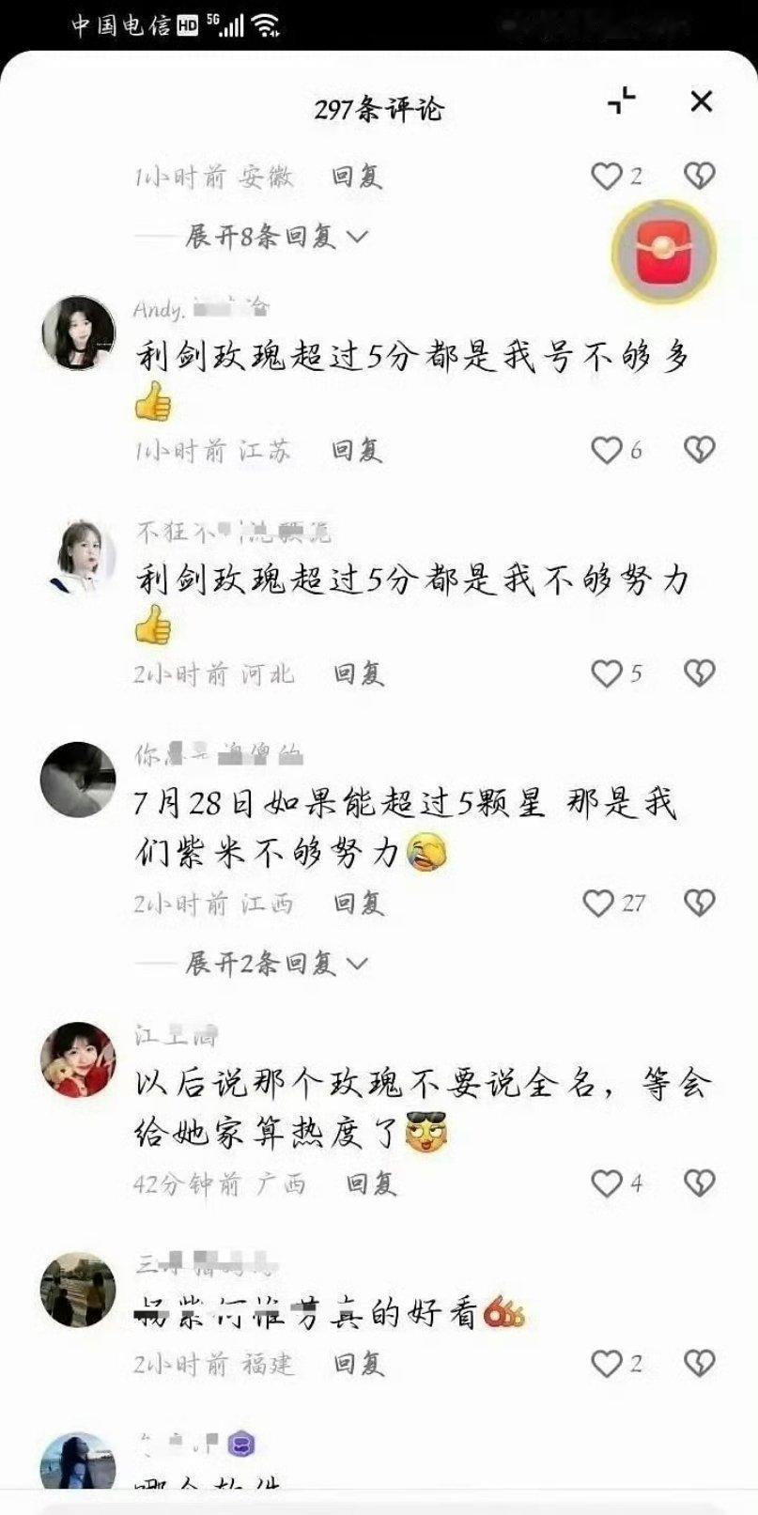The image size is (758, 1515).
Task: Reply to the Jiangxi comment via 回复
Action: [360, 903]
